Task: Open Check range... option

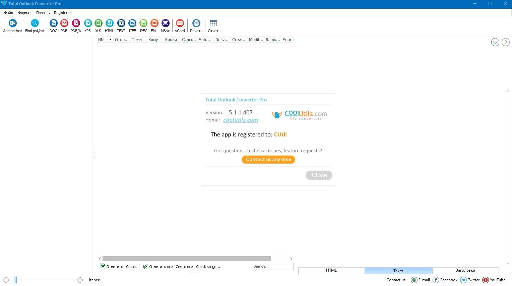Action: coord(208,267)
